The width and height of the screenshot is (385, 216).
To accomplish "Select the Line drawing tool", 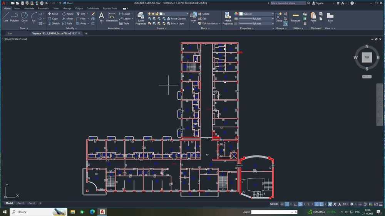I will click(x=6, y=16).
